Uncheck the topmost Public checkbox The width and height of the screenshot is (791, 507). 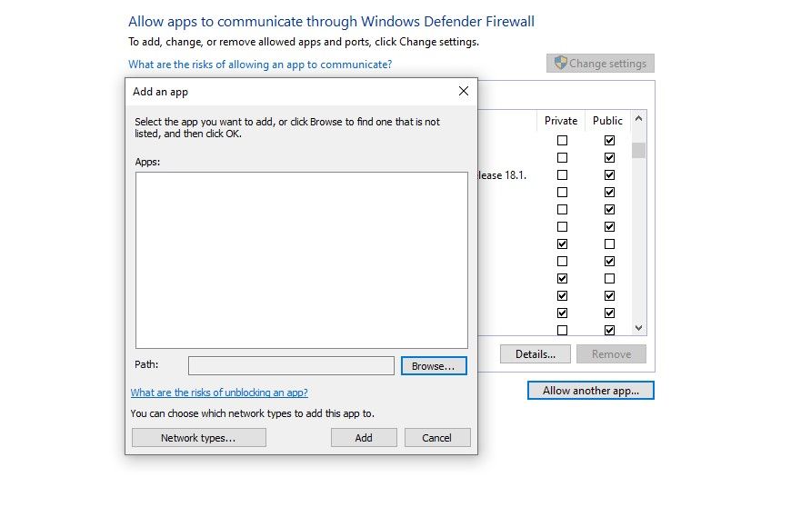(609, 141)
